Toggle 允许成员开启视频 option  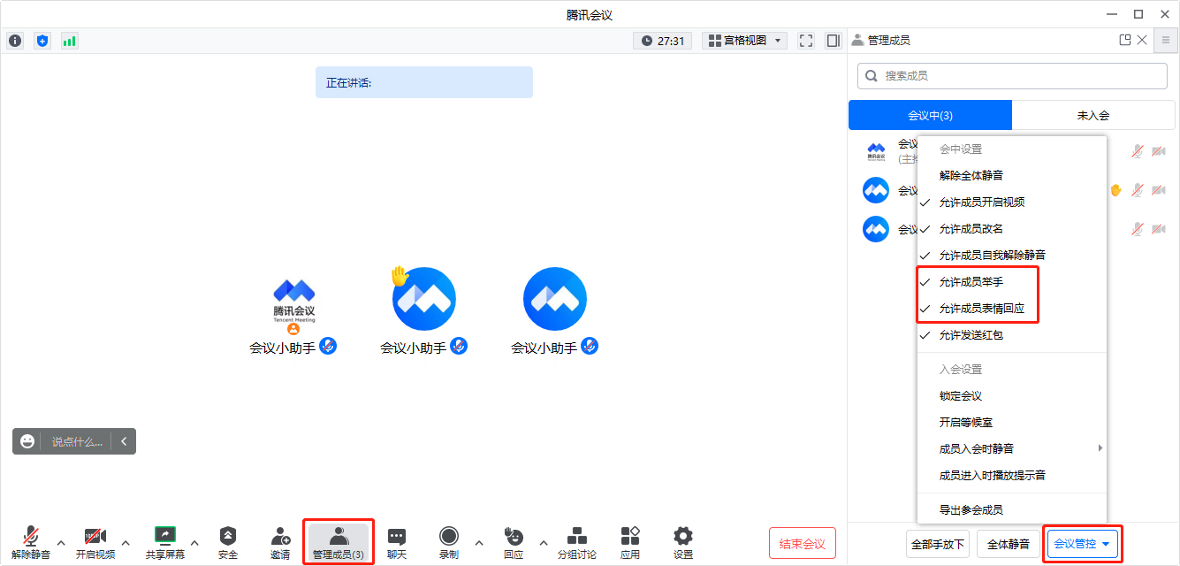[x=1012, y=203]
